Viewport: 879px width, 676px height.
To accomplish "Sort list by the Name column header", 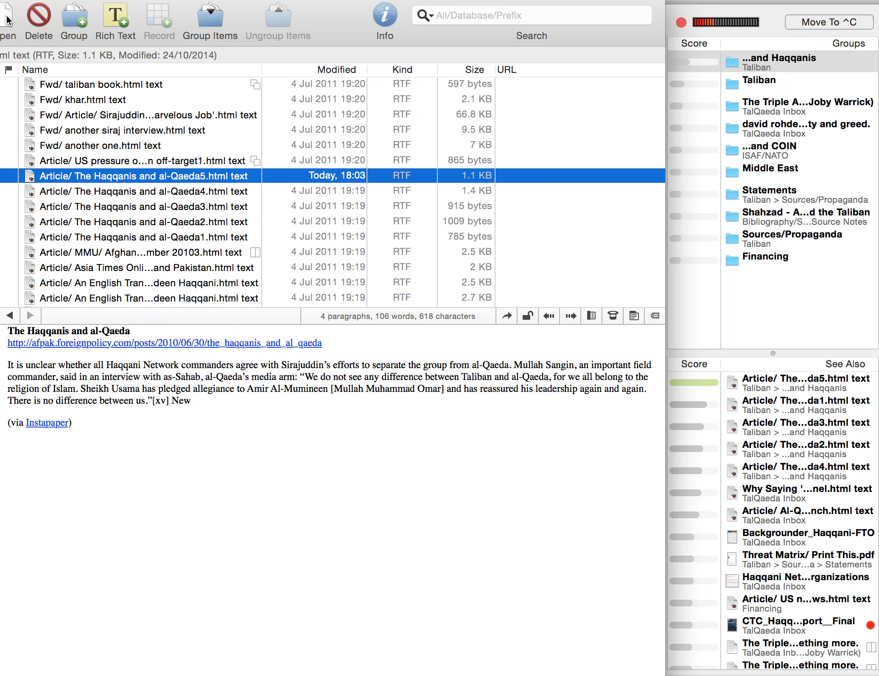I will point(35,70).
